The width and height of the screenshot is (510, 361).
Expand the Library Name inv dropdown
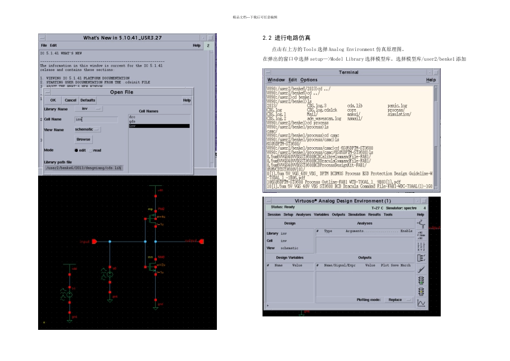pos(88,109)
